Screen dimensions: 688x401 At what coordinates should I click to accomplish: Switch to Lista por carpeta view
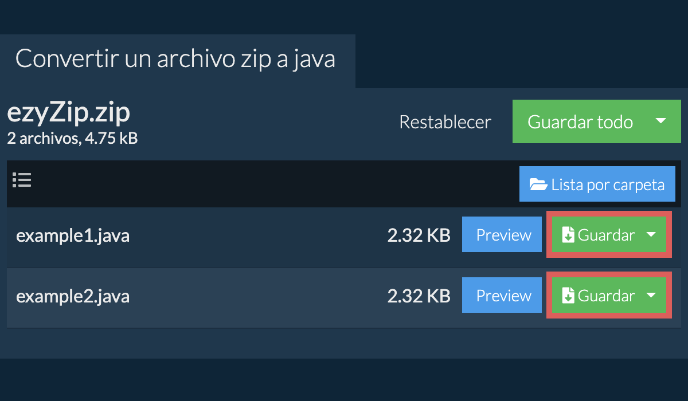[x=607, y=184]
